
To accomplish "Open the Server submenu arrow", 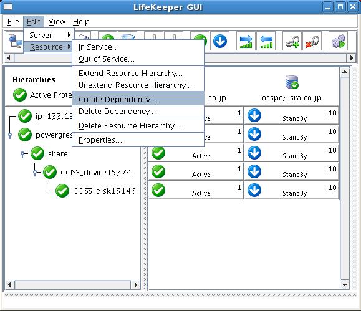I will [69, 35].
